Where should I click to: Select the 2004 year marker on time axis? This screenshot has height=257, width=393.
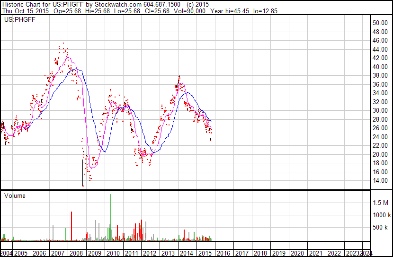(6, 253)
